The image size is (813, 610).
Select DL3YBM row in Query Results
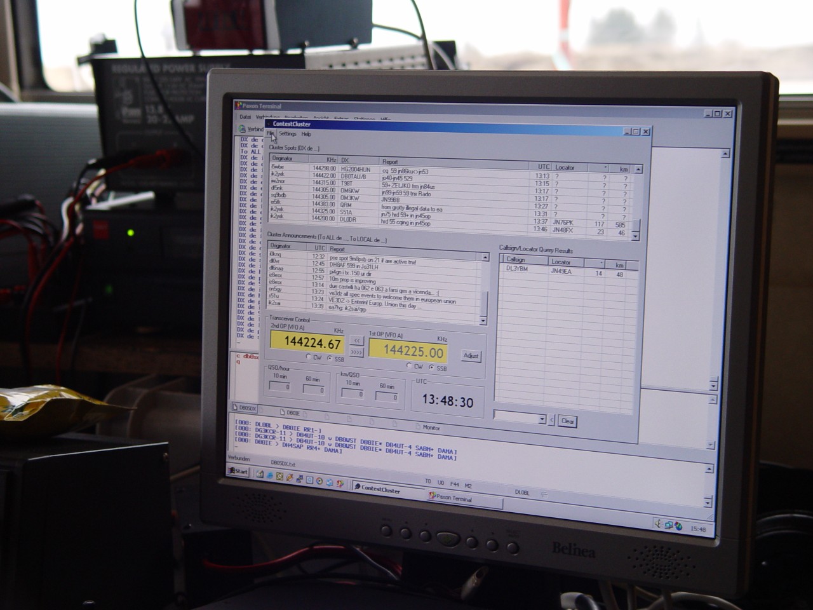568,271
